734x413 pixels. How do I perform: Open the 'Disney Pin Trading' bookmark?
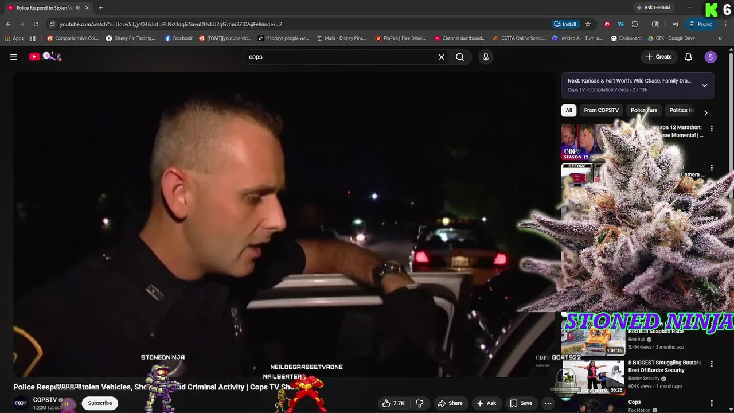(131, 38)
